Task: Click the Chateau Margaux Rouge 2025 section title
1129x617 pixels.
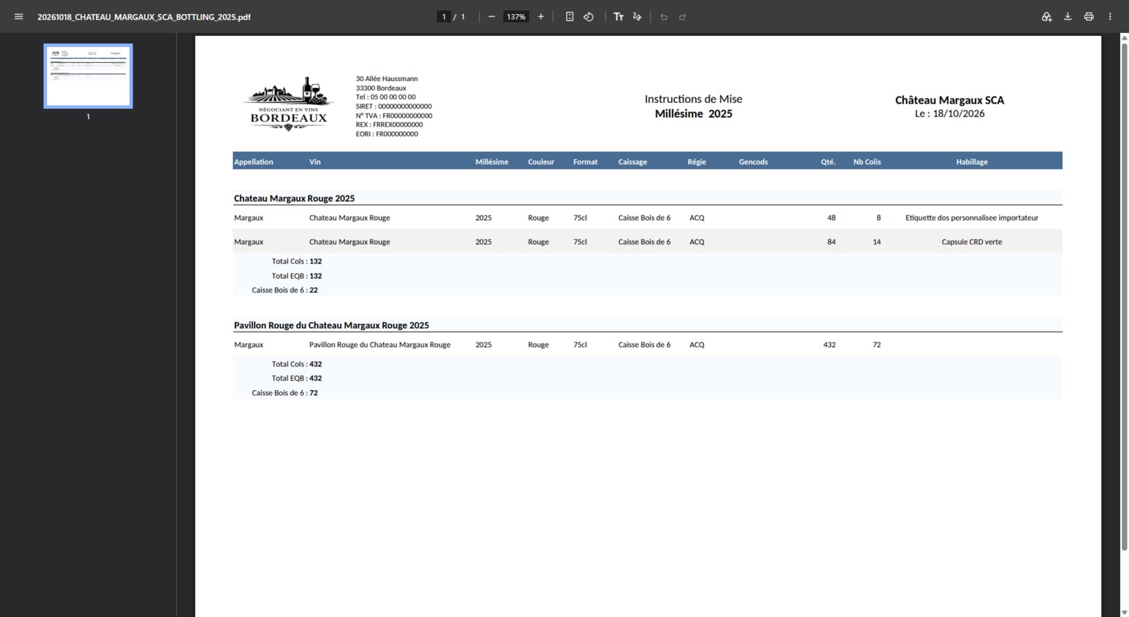Action: [294, 199]
